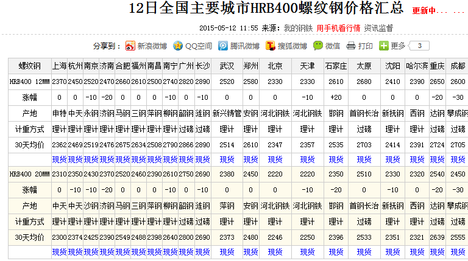
Task: Click the 申特 origin cell
Action: (x=59, y=114)
